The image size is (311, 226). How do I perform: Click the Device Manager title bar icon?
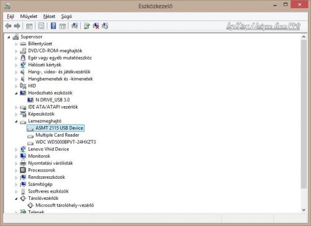[7, 6]
